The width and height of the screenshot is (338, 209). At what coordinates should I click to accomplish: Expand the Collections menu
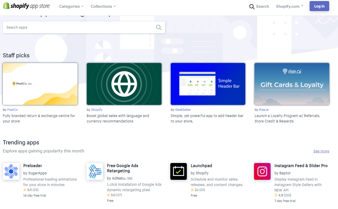(103, 6)
